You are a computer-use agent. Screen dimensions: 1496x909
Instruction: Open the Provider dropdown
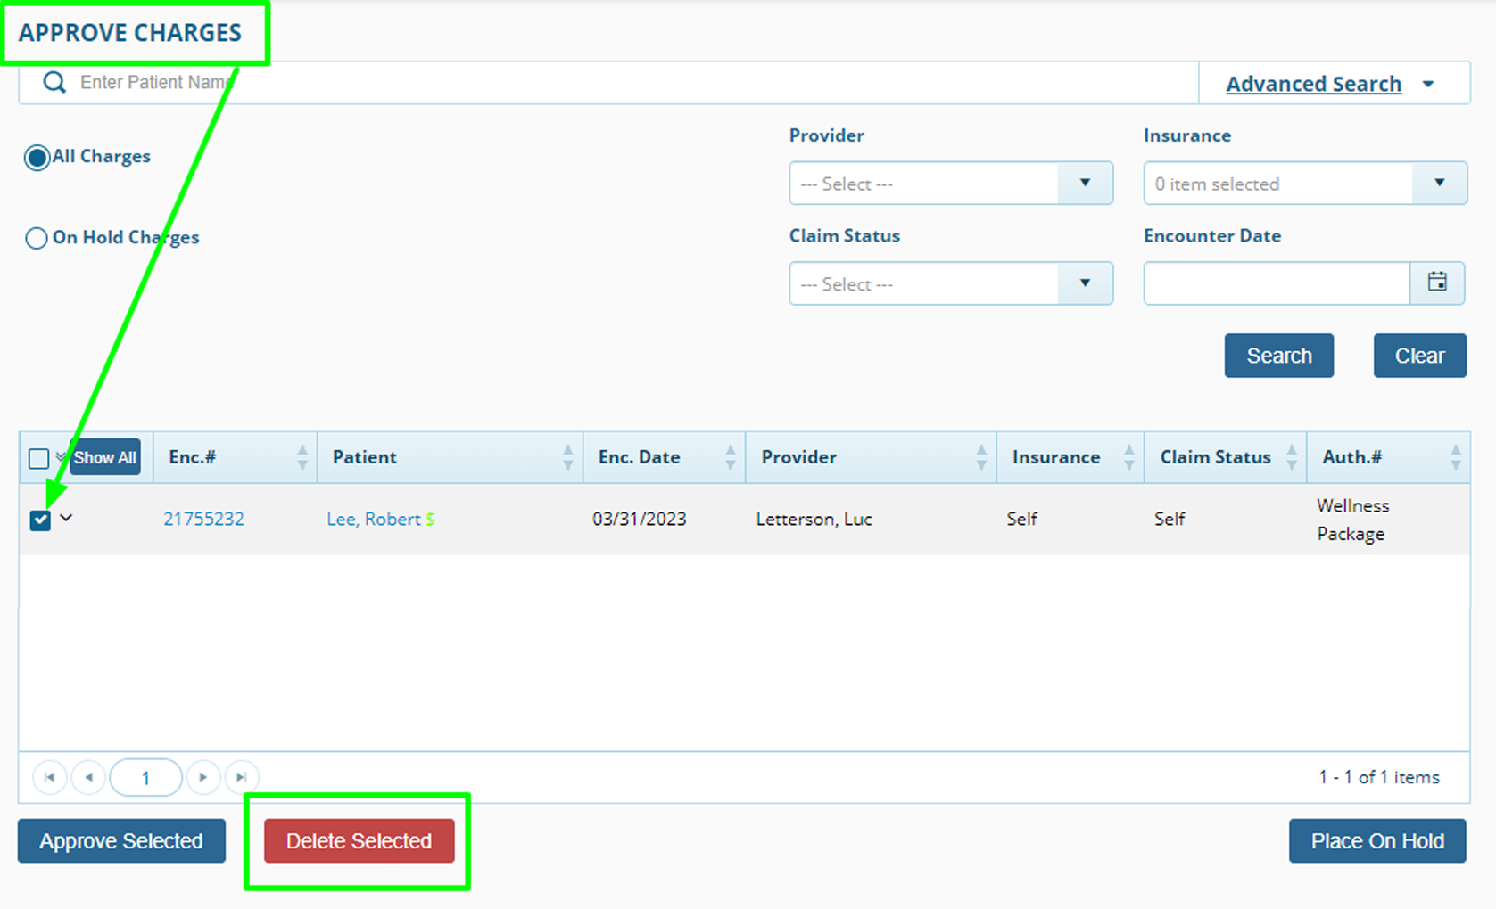point(951,184)
